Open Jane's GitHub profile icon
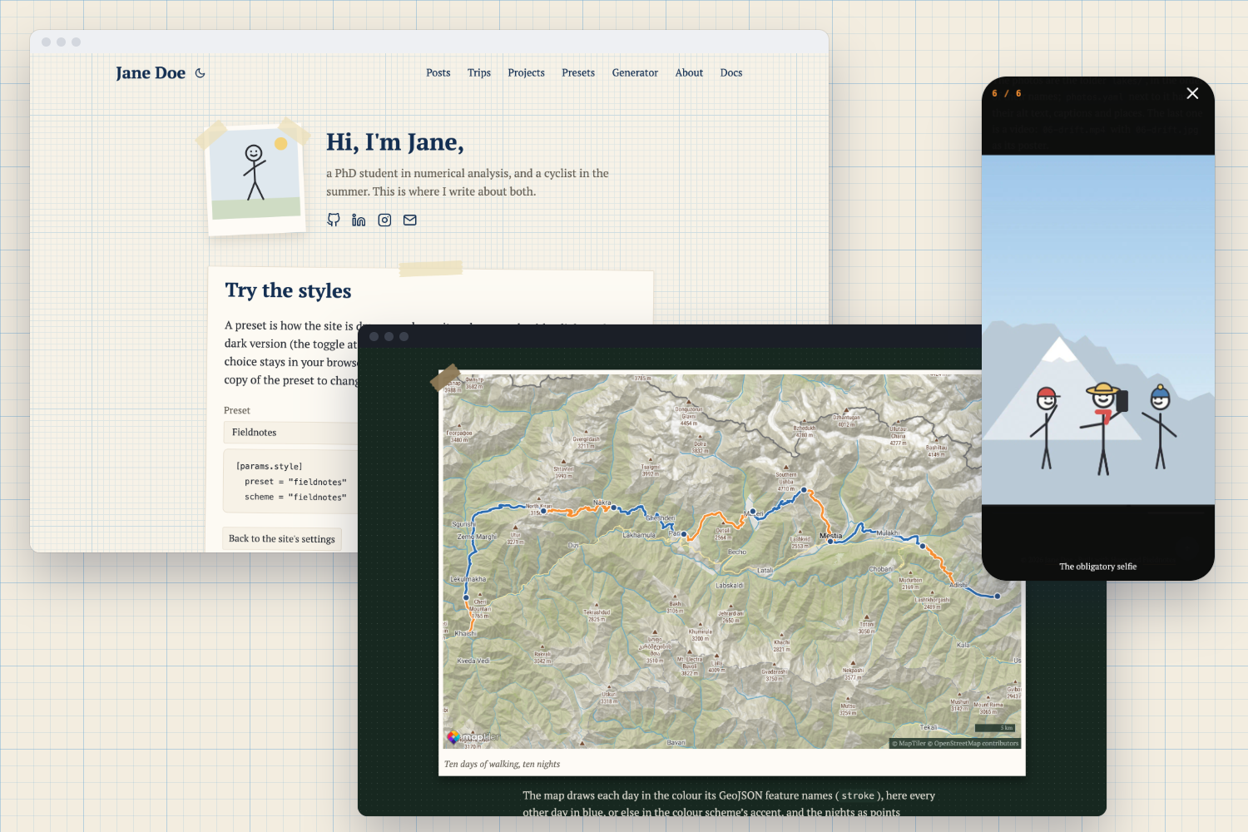This screenshot has height=832, width=1248. 334,220
